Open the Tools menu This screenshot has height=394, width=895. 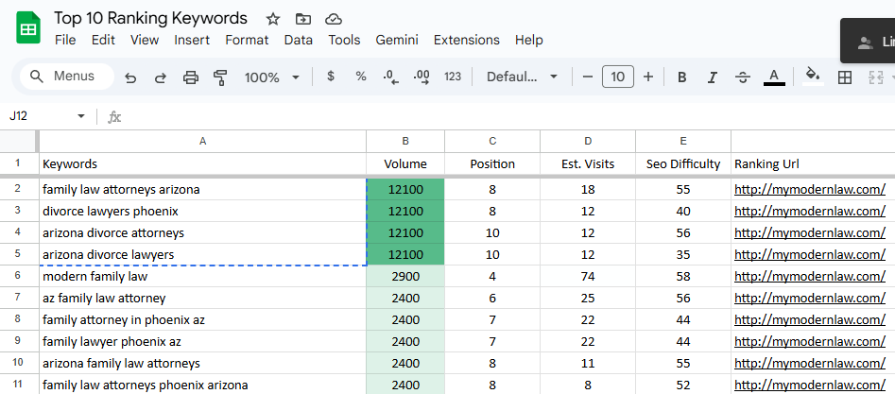tap(344, 40)
